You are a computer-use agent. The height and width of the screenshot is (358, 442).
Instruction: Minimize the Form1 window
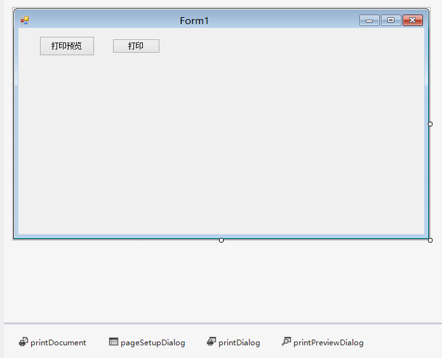369,20
